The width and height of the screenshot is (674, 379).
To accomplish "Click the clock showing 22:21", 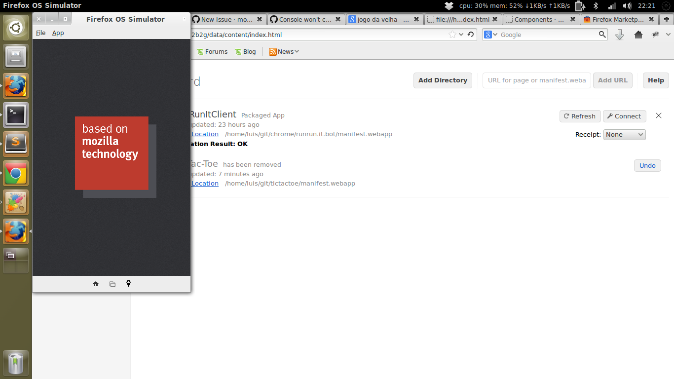I will (x=646, y=6).
